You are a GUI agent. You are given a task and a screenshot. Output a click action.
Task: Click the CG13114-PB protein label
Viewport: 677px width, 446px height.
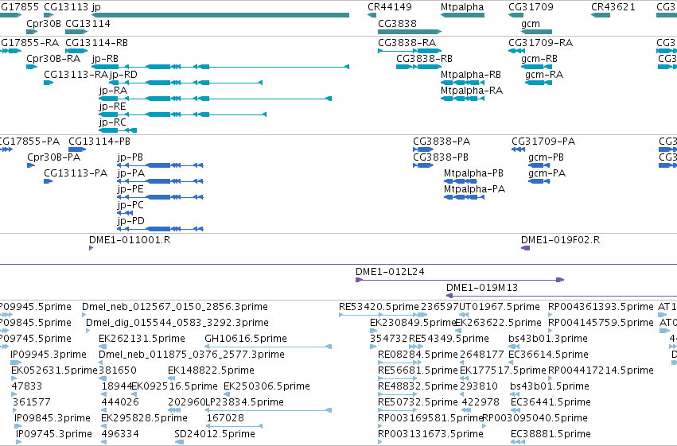point(99,142)
